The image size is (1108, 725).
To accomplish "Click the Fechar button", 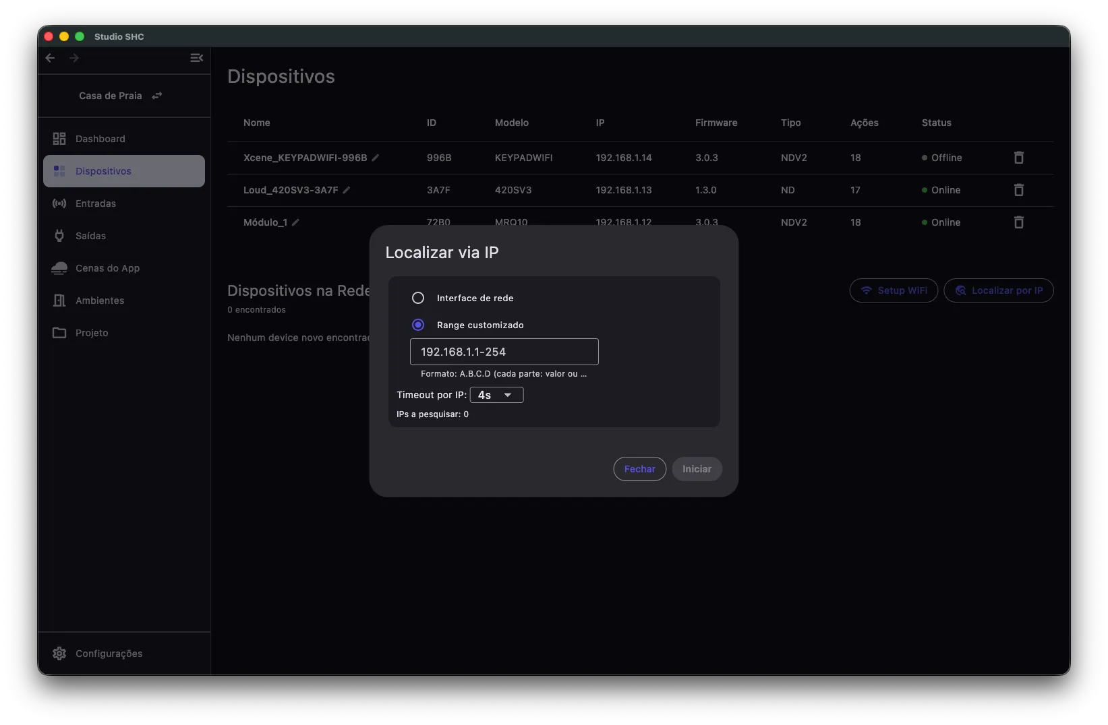I will [x=640, y=469].
